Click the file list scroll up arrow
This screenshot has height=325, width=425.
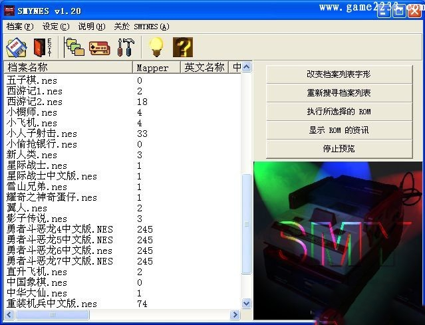click(246, 66)
